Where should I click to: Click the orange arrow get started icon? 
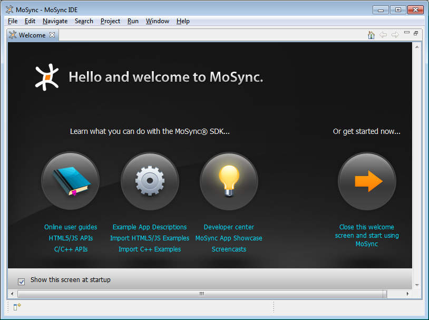tap(367, 181)
